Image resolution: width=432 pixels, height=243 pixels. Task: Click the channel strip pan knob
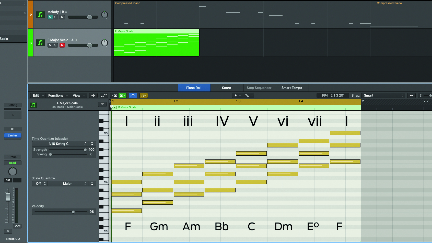[x=13, y=171]
